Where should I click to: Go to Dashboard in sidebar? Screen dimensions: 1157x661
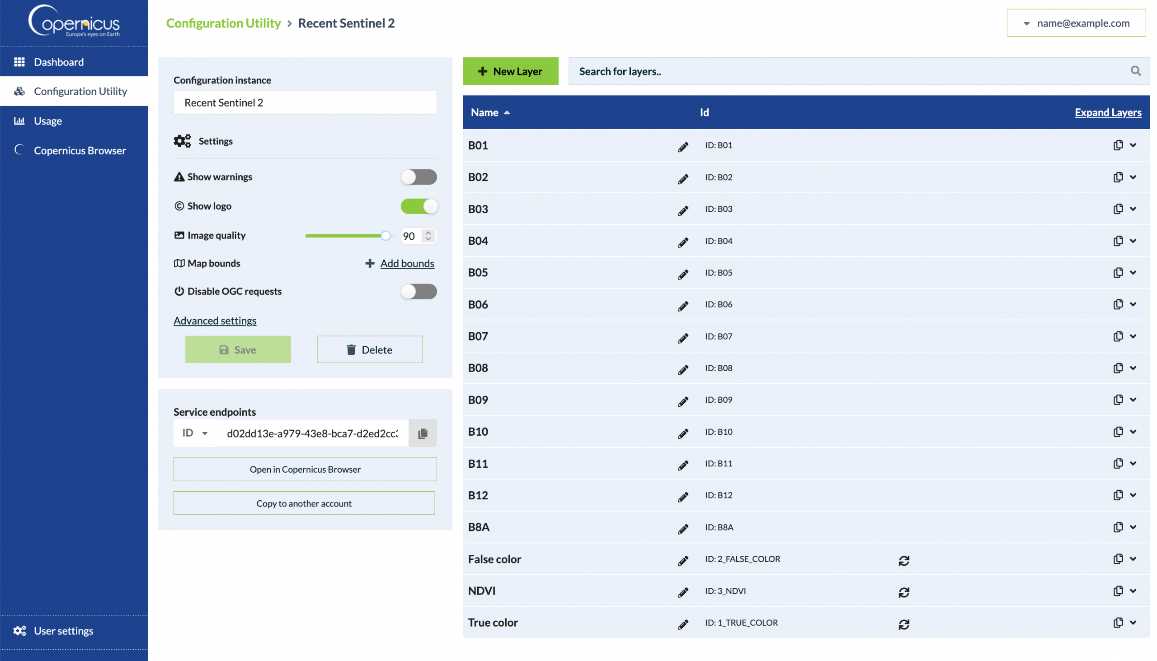point(59,62)
